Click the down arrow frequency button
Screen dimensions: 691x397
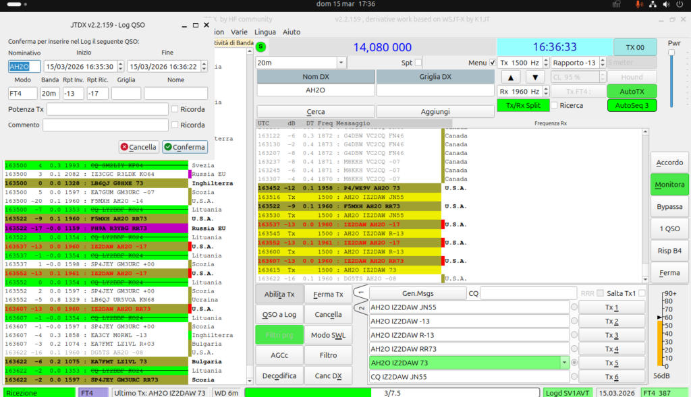coord(535,77)
